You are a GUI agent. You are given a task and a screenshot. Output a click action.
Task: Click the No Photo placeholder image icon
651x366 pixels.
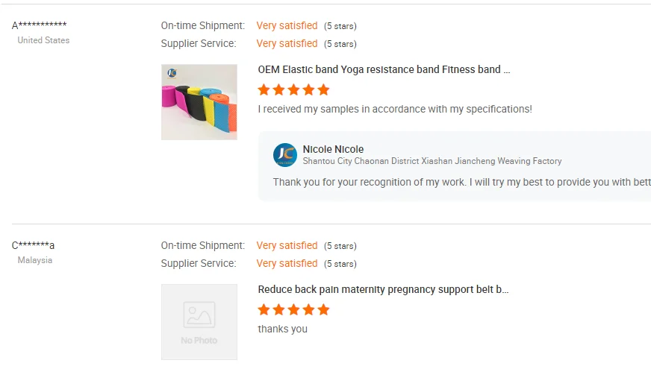click(199, 315)
